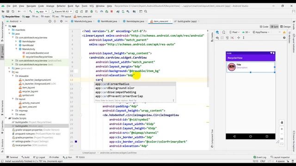Open the AppTheme dropdown
This screenshot has width=296, height=166.
click(261, 32)
